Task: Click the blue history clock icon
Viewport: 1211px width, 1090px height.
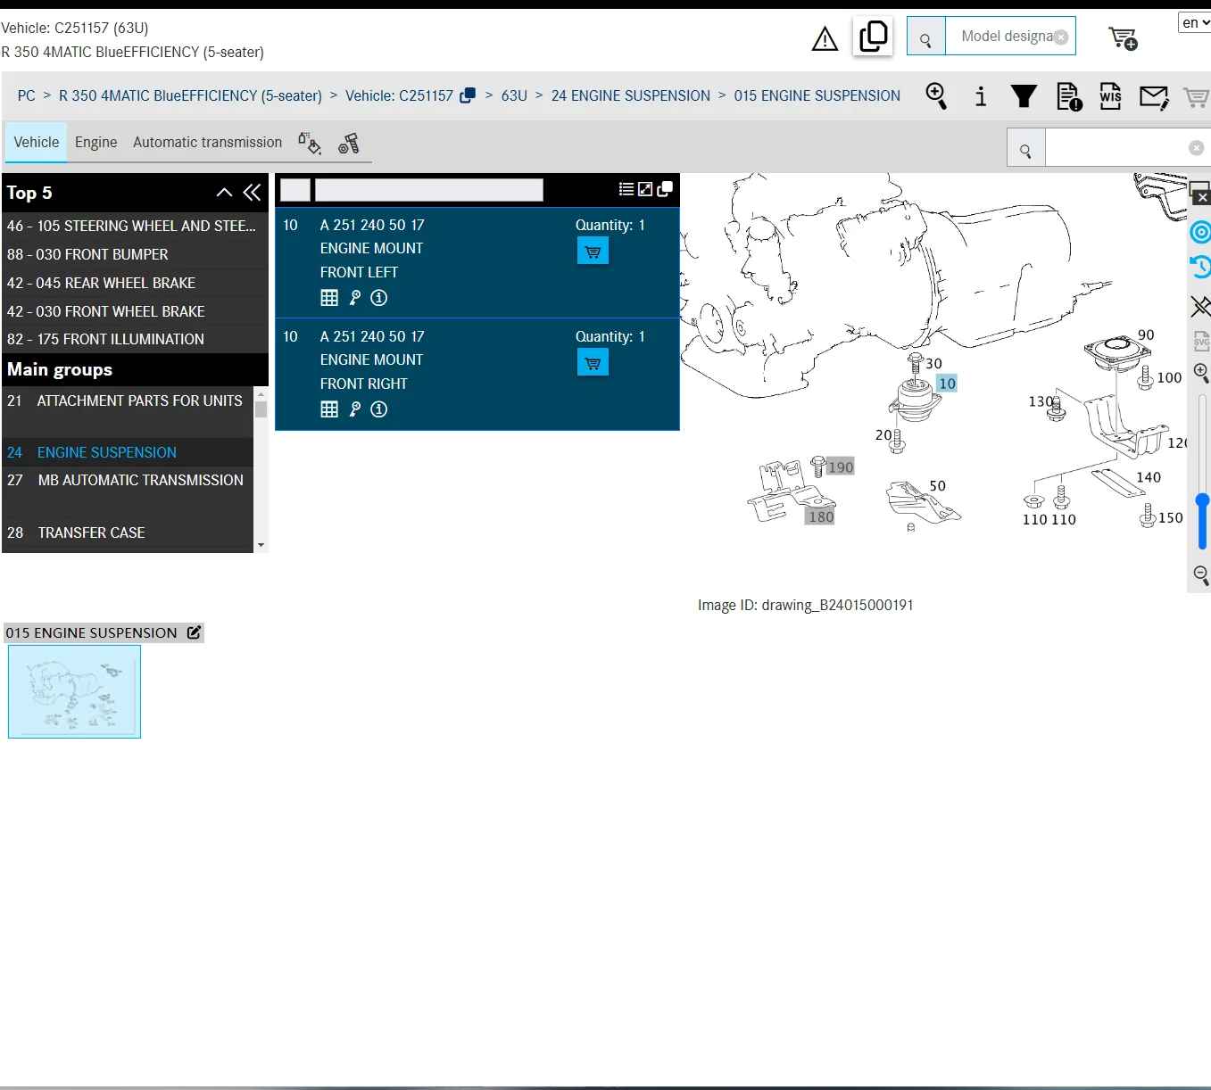Action: click(x=1201, y=266)
